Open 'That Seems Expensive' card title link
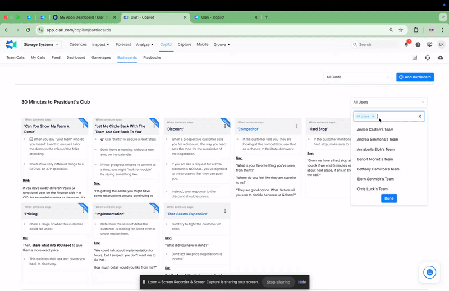 click(x=187, y=214)
